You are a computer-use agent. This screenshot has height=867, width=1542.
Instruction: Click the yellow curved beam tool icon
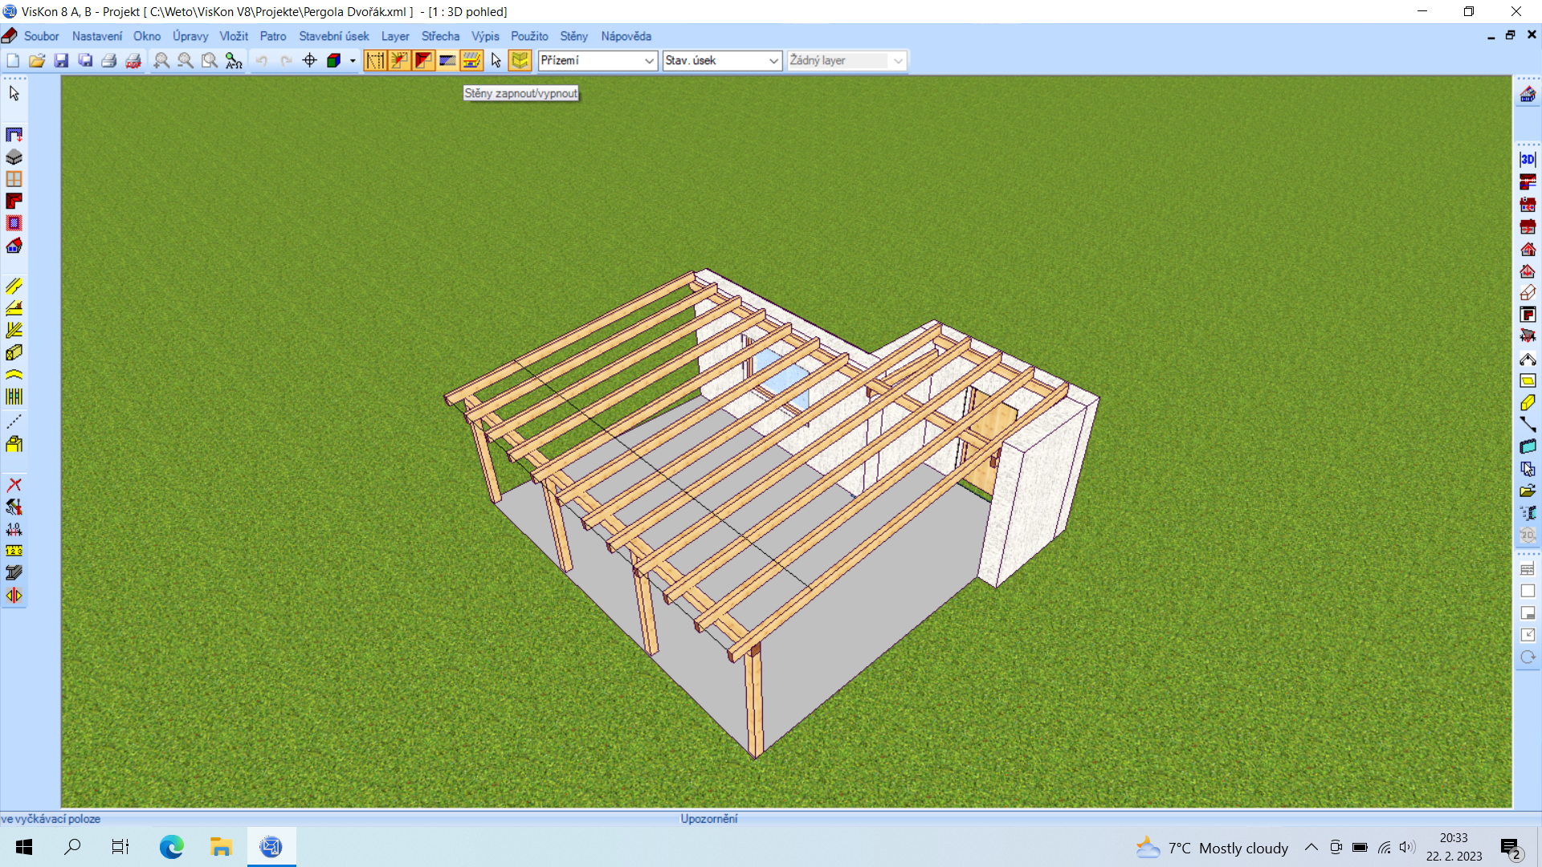pyautogui.click(x=14, y=374)
